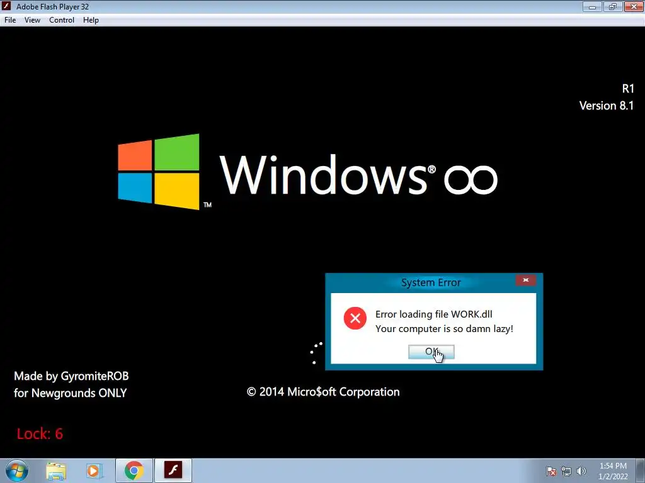Open the Control menu

point(62,20)
